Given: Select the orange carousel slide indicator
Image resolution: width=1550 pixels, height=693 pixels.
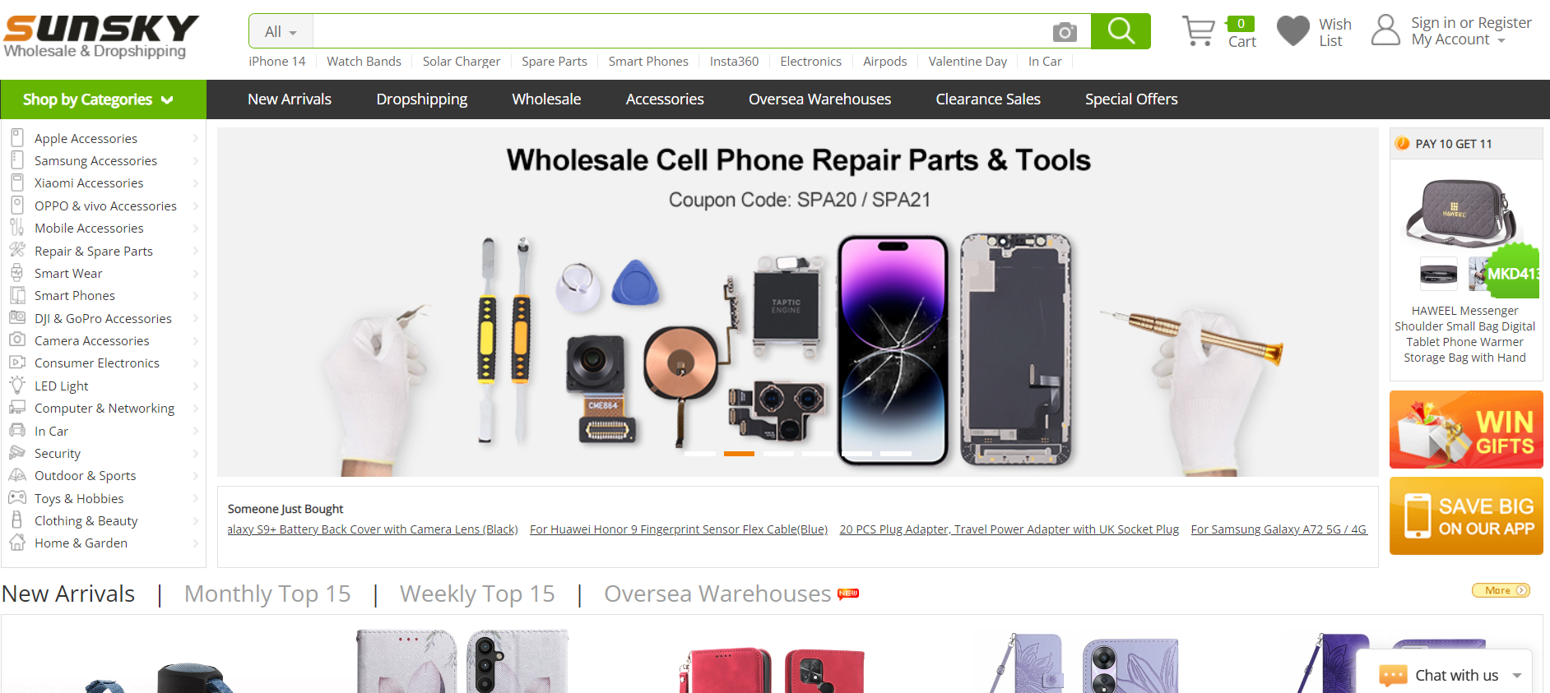Looking at the screenshot, I should coord(739,454).
